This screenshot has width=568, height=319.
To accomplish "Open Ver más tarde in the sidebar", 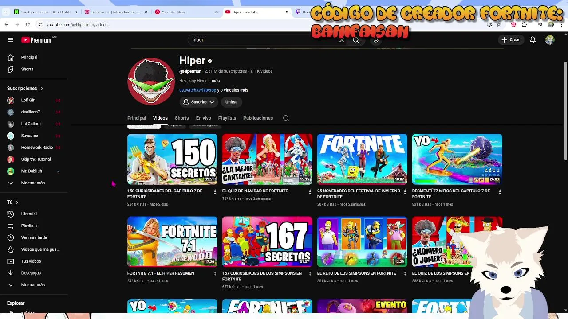I will click(x=34, y=237).
